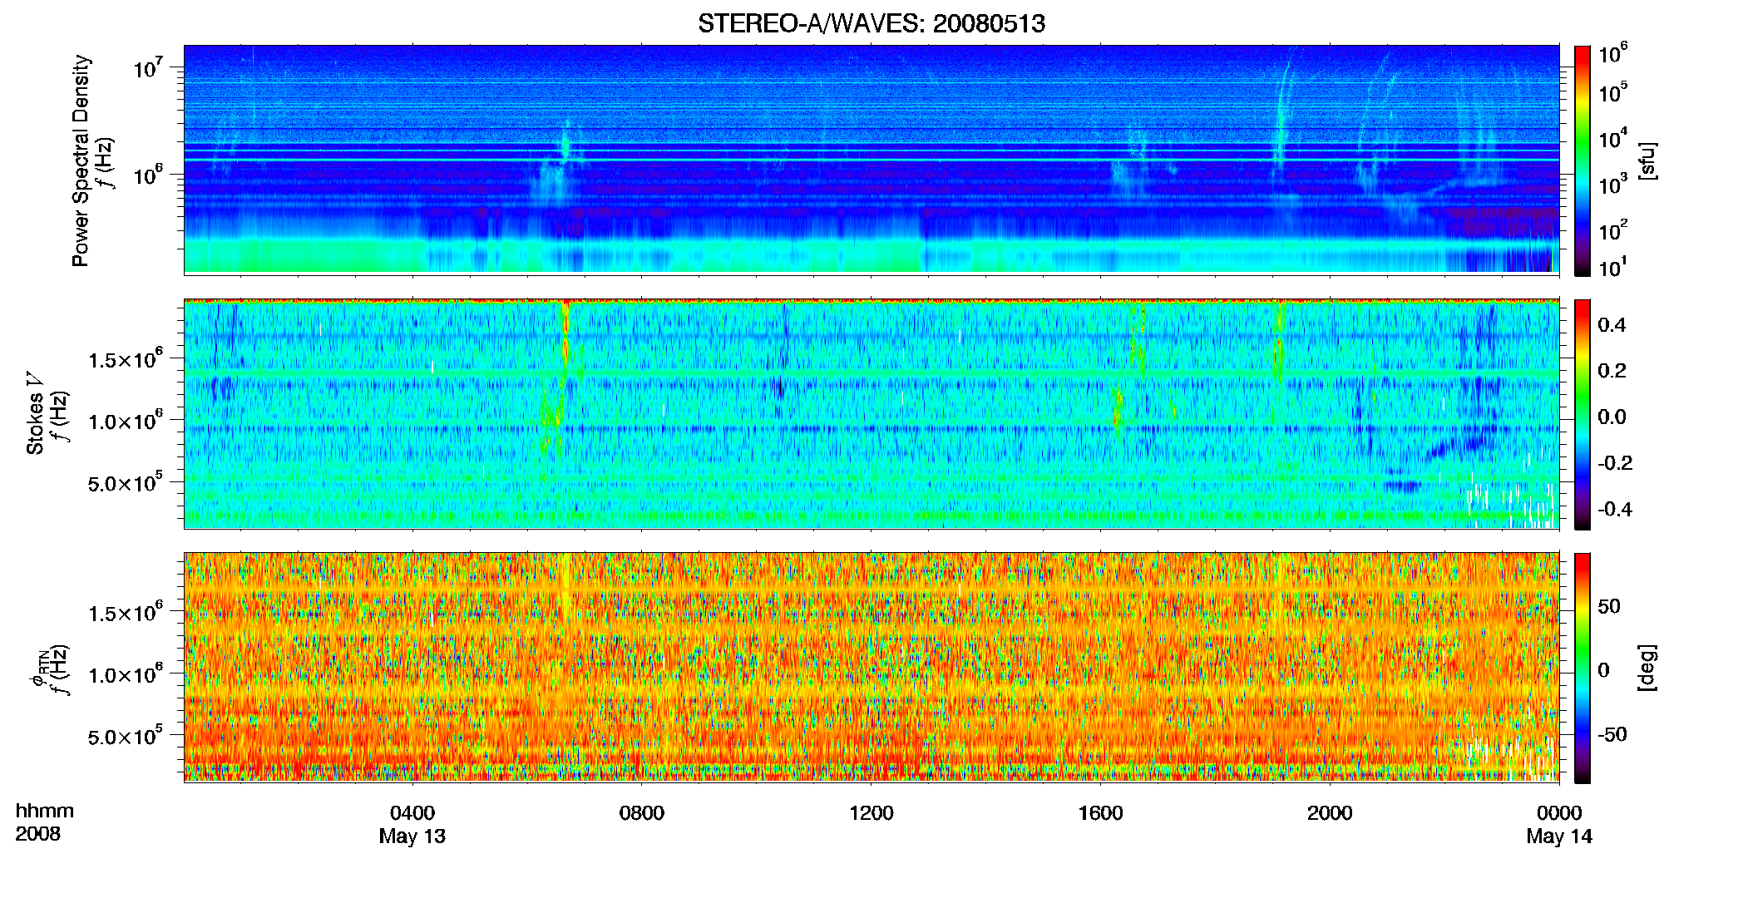Click the 0400 time axis label
This screenshot has width=1743, height=898.
pos(412,812)
